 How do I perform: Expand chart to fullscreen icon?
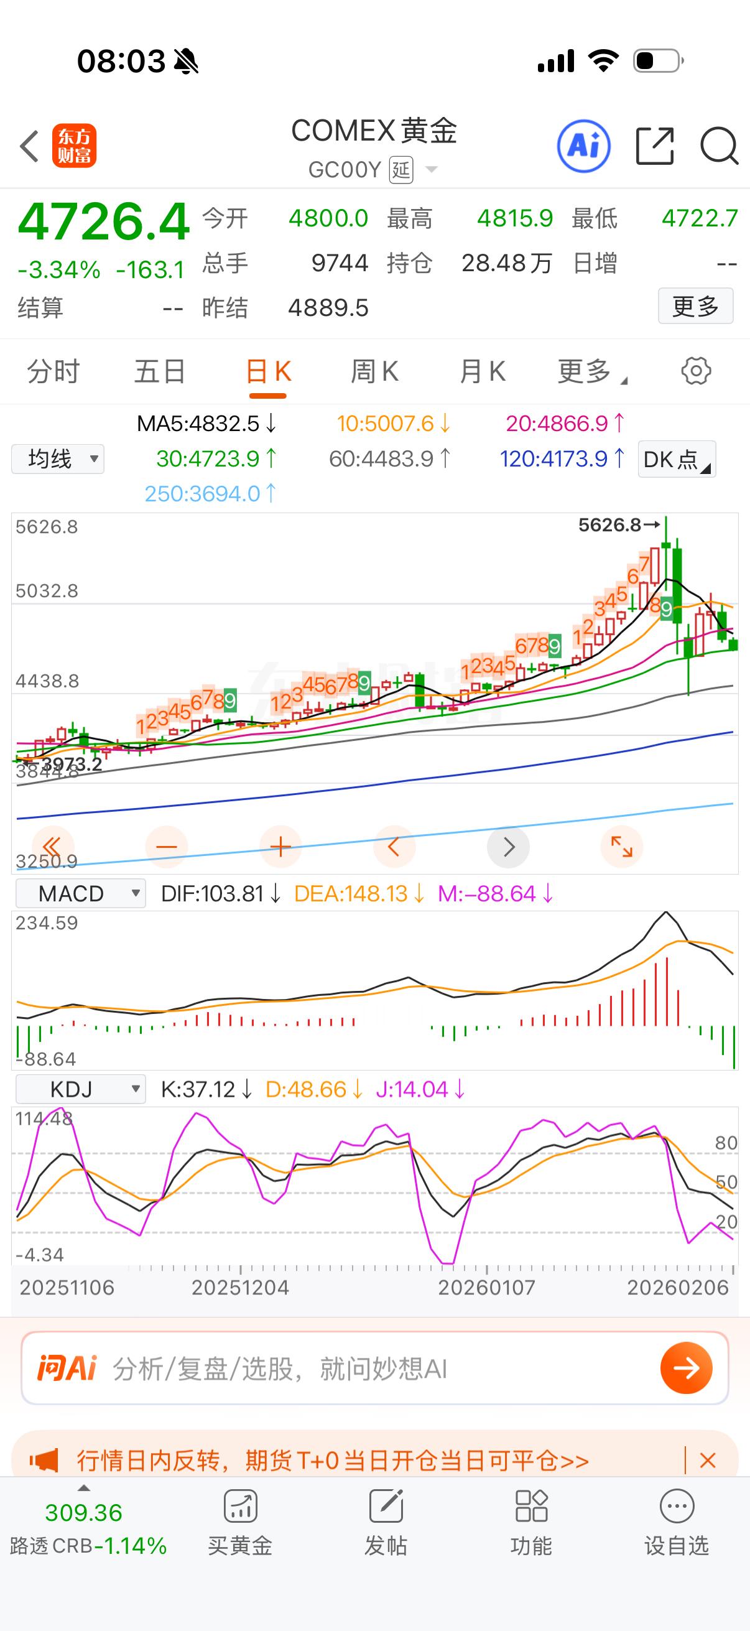coord(621,847)
